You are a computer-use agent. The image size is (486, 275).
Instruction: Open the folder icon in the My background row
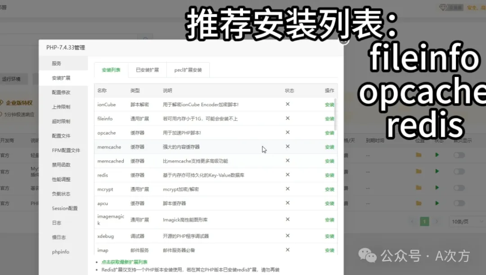tap(418, 171)
